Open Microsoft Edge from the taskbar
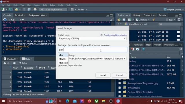The height and width of the screenshot is (104, 185). coord(67,101)
